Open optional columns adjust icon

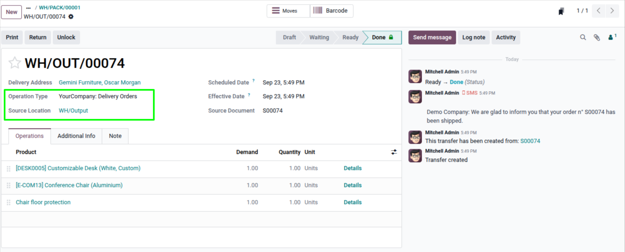point(394,152)
